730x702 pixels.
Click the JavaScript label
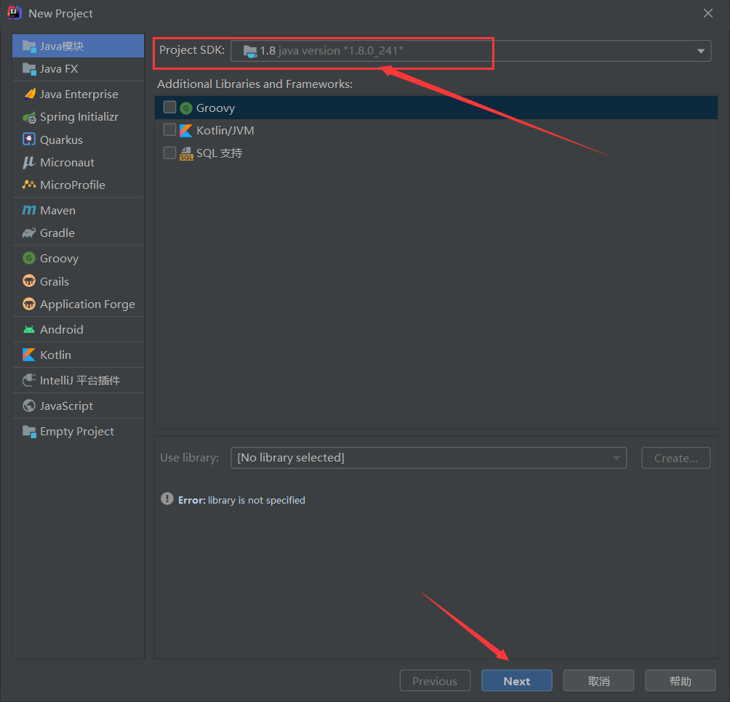pos(67,406)
